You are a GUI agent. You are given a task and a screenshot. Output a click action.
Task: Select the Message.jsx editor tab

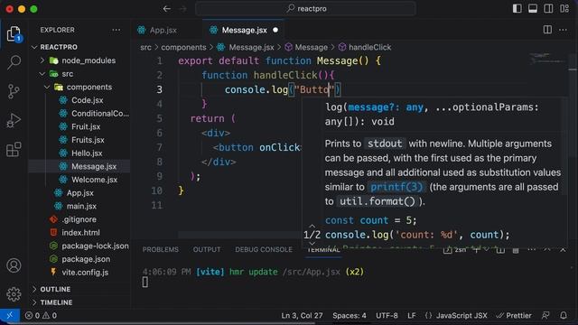(x=243, y=30)
